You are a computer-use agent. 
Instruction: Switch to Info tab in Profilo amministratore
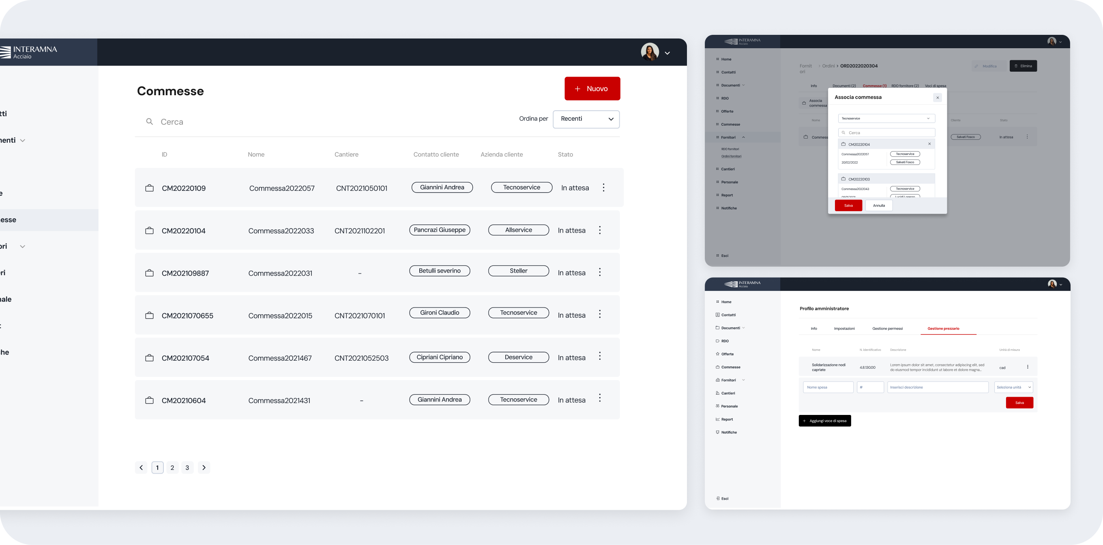point(813,329)
